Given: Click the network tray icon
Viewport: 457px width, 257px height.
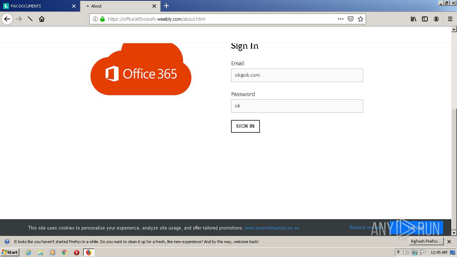Looking at the screenshot, I should pyautogui.click(x=415, y=252).
